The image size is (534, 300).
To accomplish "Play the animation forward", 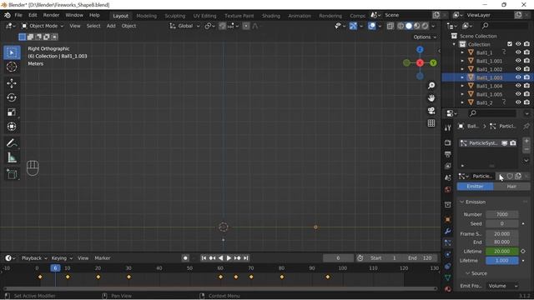I will [x=229, y=258].
